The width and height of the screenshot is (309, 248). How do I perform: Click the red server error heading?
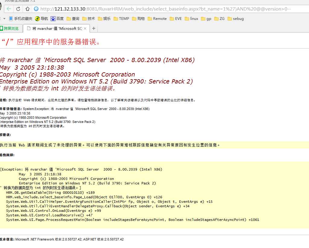(x=51, y=42)
